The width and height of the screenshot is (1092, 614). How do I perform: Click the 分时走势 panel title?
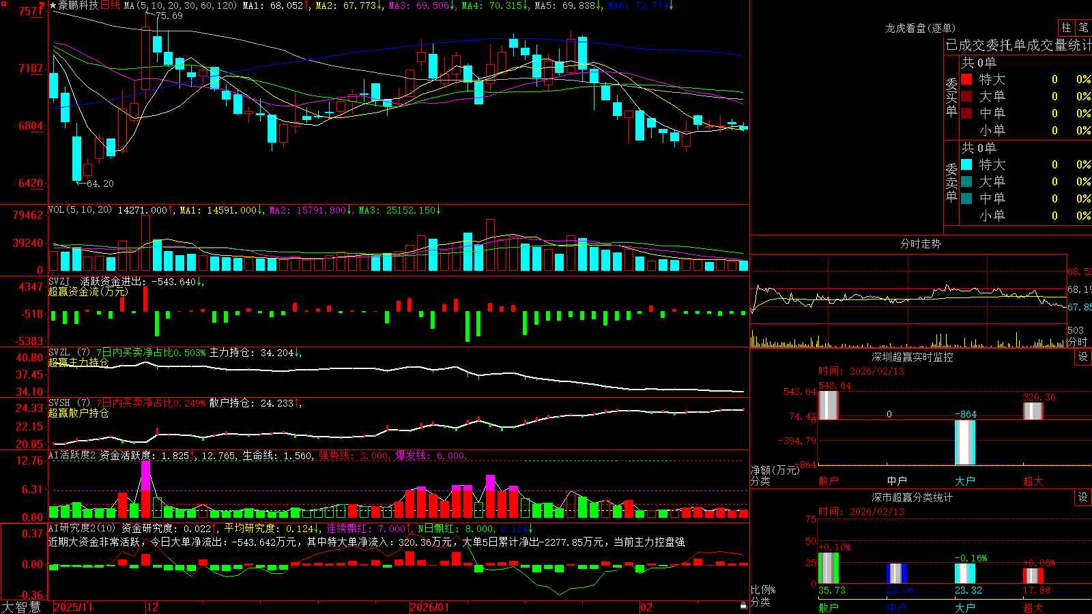point(920,244)
